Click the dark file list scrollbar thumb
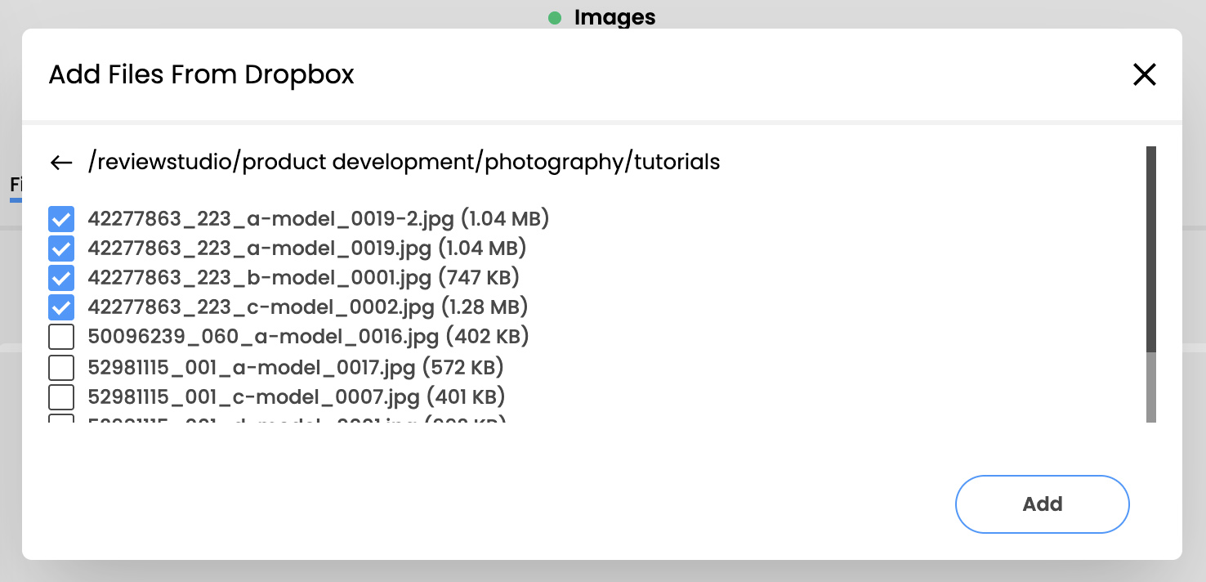 1151,249
